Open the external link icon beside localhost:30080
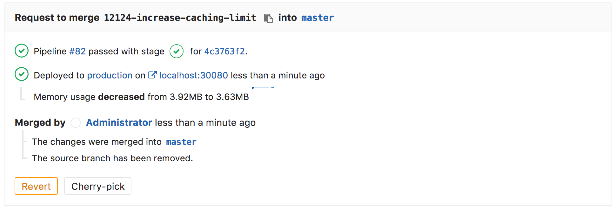Viewport: 616px width, 210px height. [152, 75]
